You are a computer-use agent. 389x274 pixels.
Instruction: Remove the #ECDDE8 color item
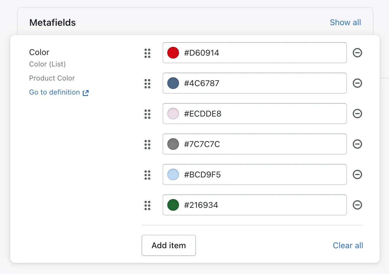pos(357,114)
